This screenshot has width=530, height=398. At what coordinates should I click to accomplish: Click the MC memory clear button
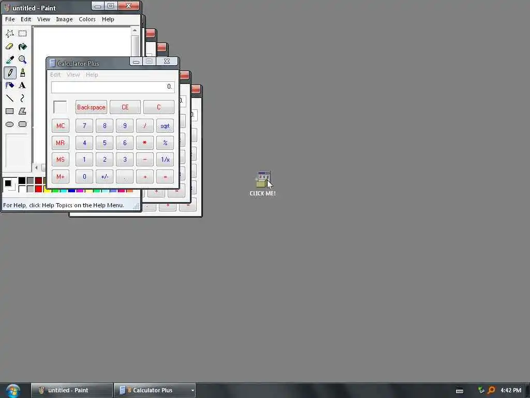(x=61, y=126)
